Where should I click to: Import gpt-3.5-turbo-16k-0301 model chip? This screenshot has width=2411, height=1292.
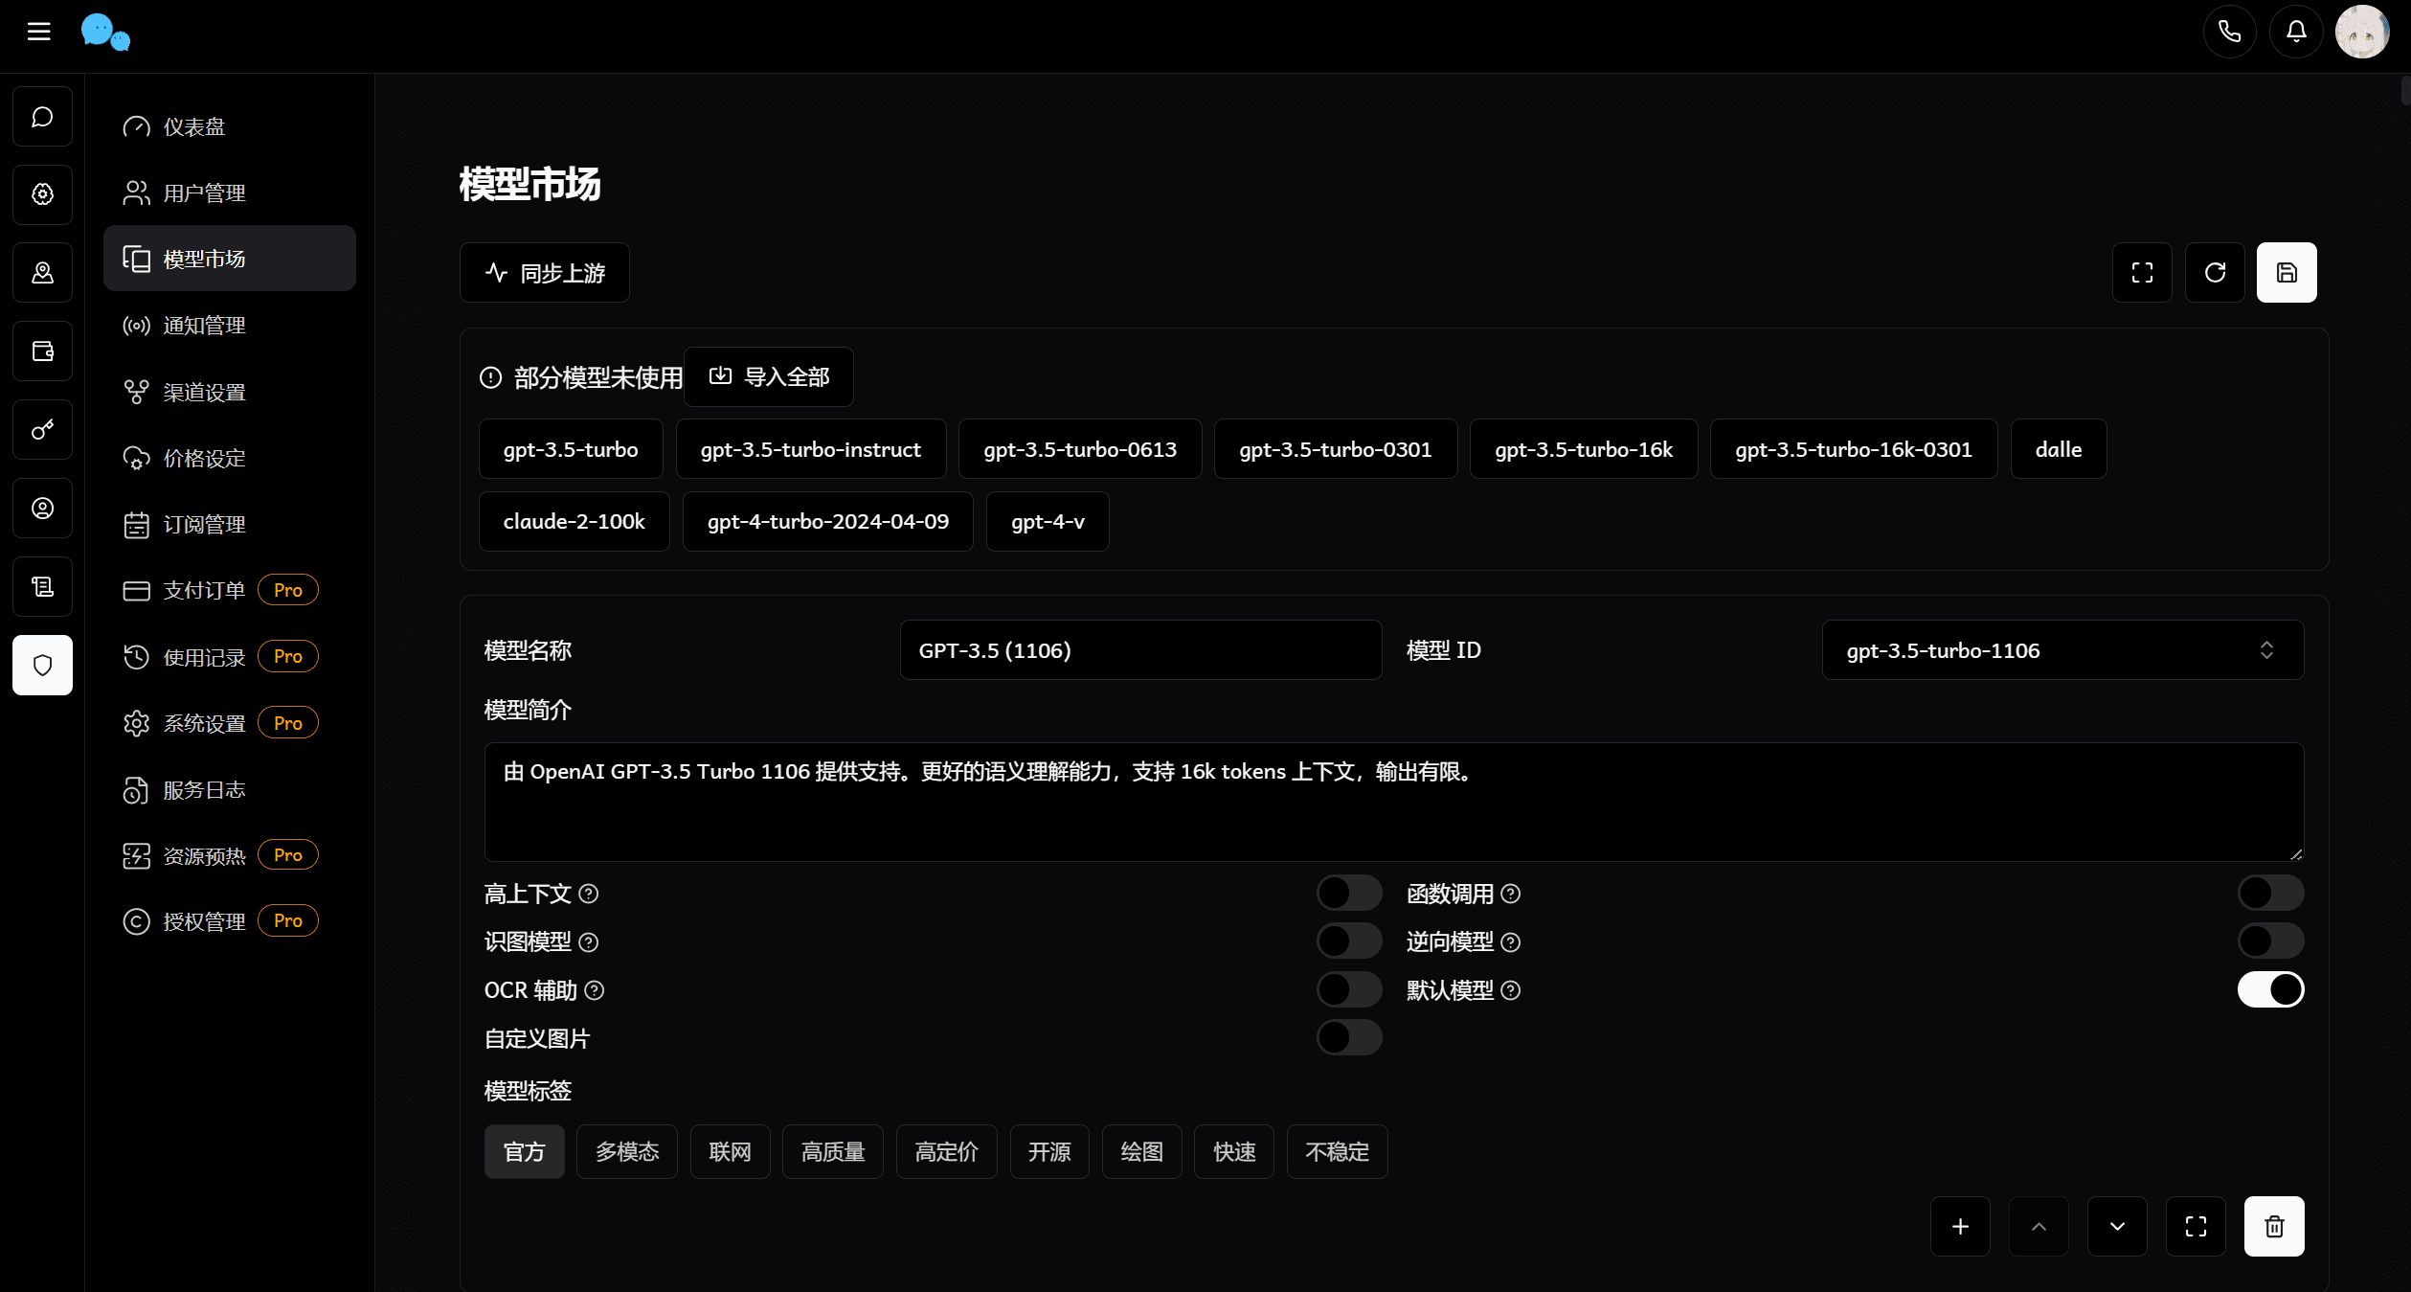pyautogui.click(x=1854, y=449)
